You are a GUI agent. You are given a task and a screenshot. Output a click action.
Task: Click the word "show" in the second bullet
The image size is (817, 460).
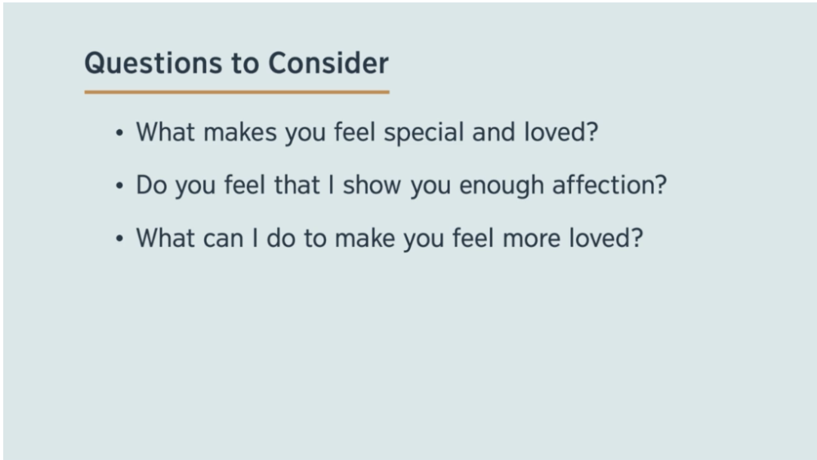tap(373, 185)
